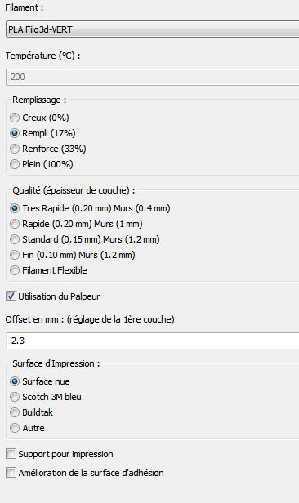The image size is (299, 503).
Task: Open the Filament dropdown PLA Filo3d-VERT
Action: [153, 29]
